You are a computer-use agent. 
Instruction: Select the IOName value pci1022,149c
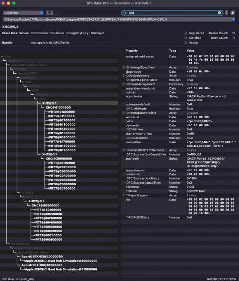[196, 191]
